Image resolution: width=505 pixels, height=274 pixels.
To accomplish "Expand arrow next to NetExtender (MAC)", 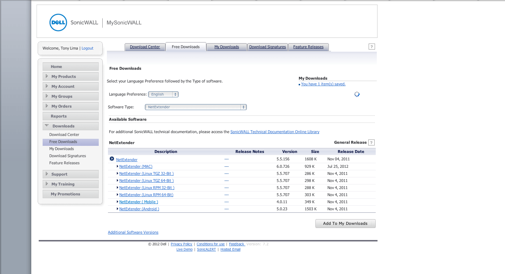I will pos(118,166).
